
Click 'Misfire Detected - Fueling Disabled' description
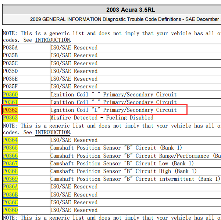click(102, 118)
